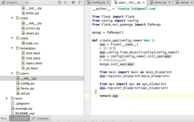
Task: Close the items.py editor tab
Action: [x=169, y=3]
